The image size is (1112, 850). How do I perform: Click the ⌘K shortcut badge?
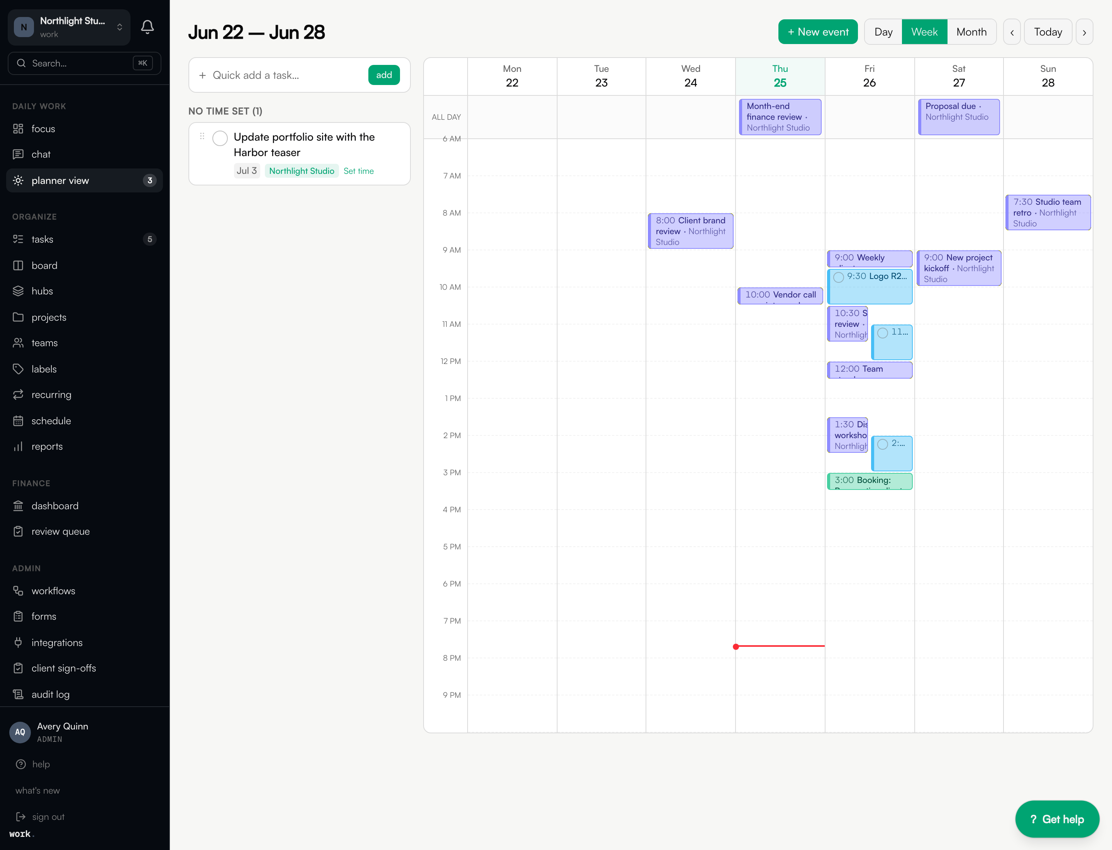tap(142, 63)
